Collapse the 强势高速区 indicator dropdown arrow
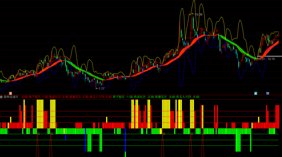This screenshot has width=282, height=157. [x=1, y=97]
